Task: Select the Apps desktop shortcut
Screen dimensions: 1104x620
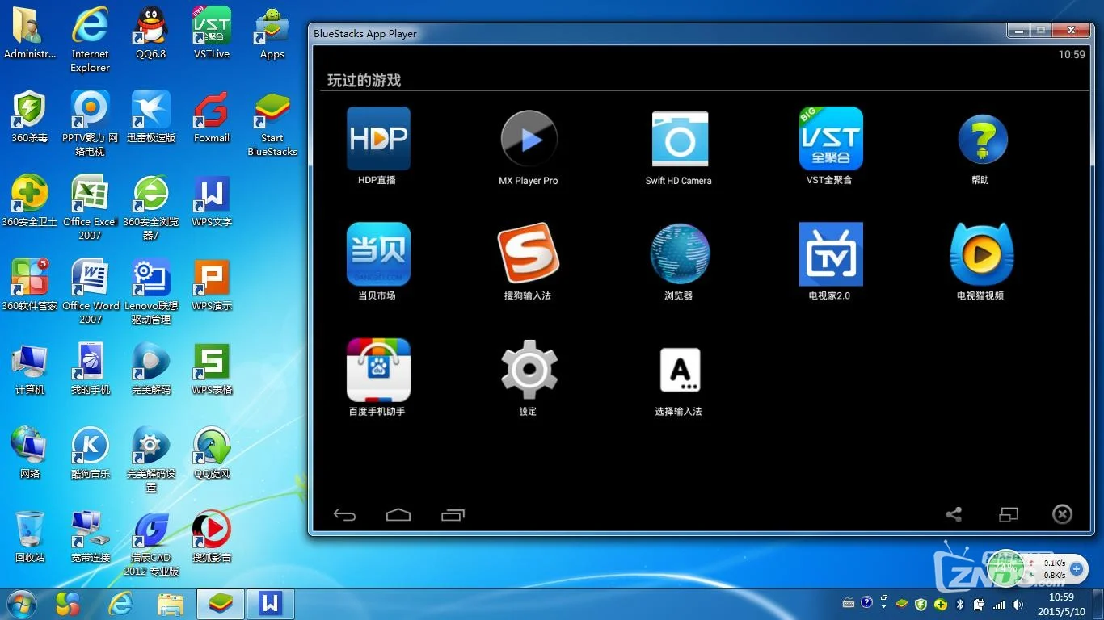Action: [272, 33]
